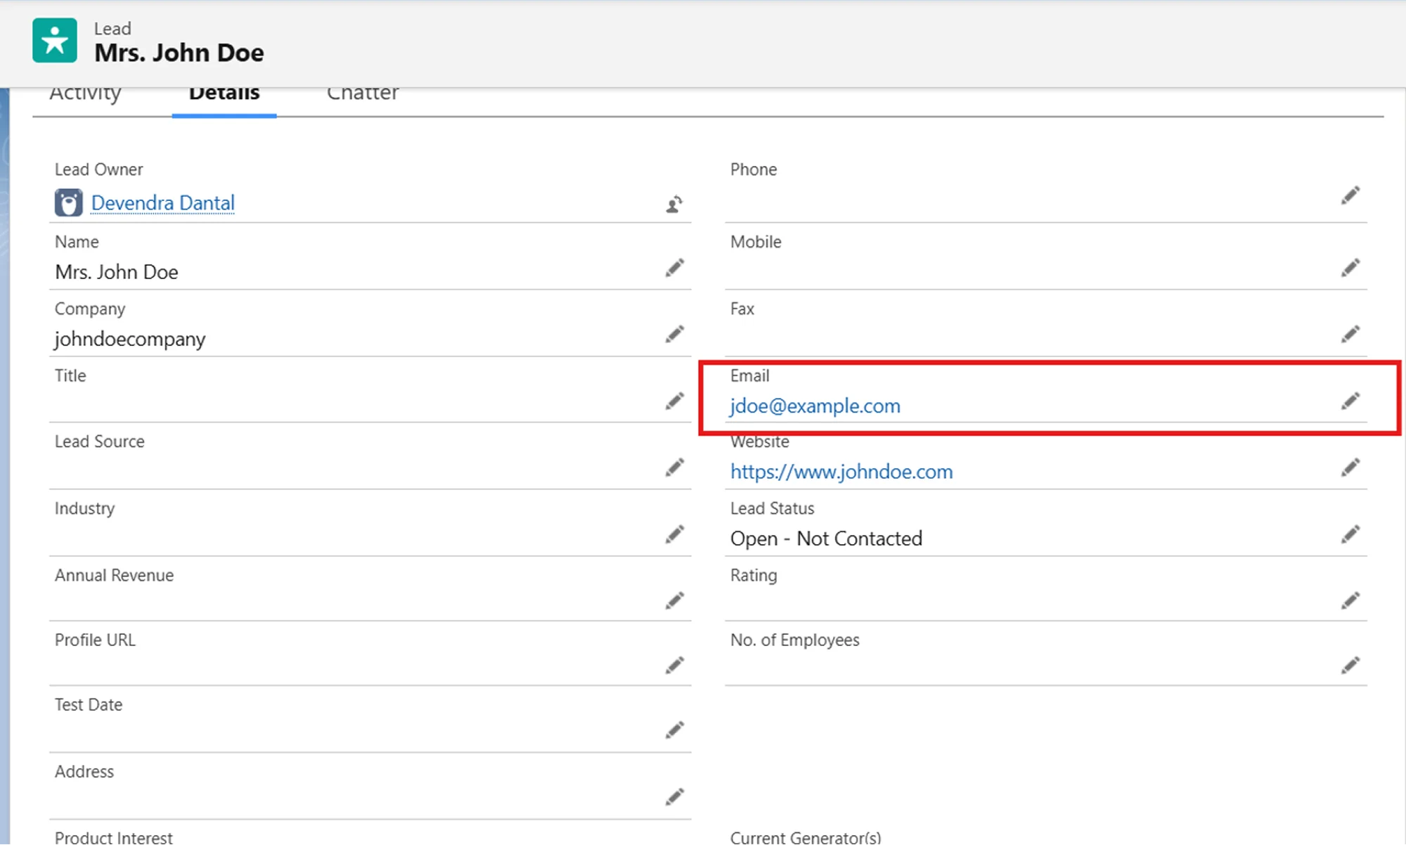Edit the Name field pencil icon
The width and height of the screenshot is (1406, 845).
pos(674,268)
